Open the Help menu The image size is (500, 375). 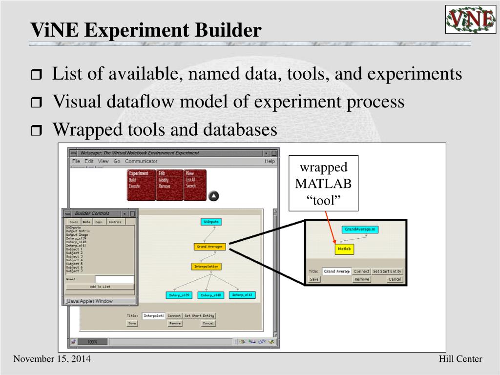tap(270, 161)
